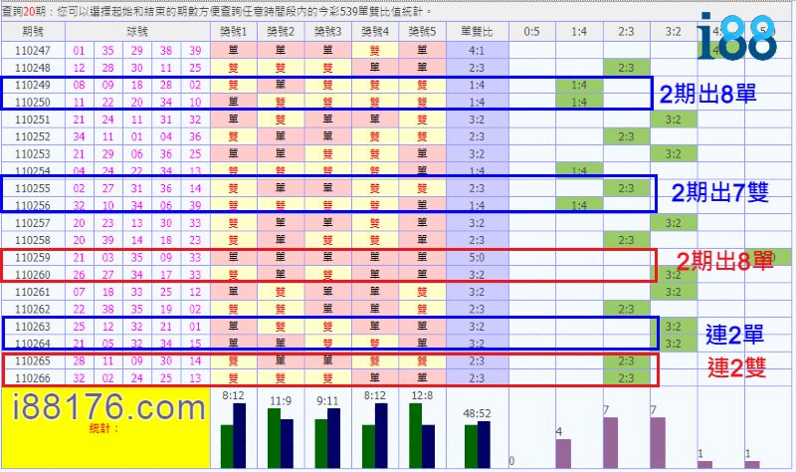Viewport: 796px width, 472px height.
Task: Click the 期號 column header
Action: (35, 32)
